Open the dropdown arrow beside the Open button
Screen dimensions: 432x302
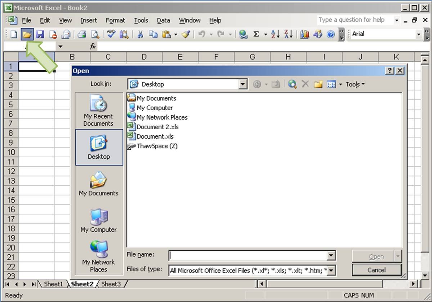(x=398, y=256)
